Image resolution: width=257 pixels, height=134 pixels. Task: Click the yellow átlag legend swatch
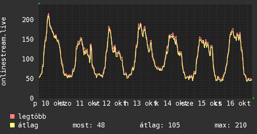pyautogui.click(x=12, y=125)
